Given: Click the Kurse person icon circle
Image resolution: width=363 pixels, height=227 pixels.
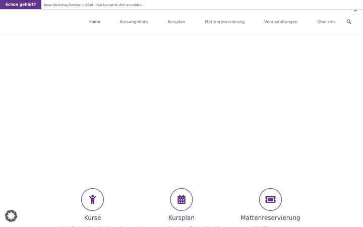Looking at the screenshot, I should coord(92,199).
